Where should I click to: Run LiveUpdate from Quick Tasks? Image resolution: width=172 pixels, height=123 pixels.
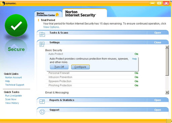tap(13, 96)
